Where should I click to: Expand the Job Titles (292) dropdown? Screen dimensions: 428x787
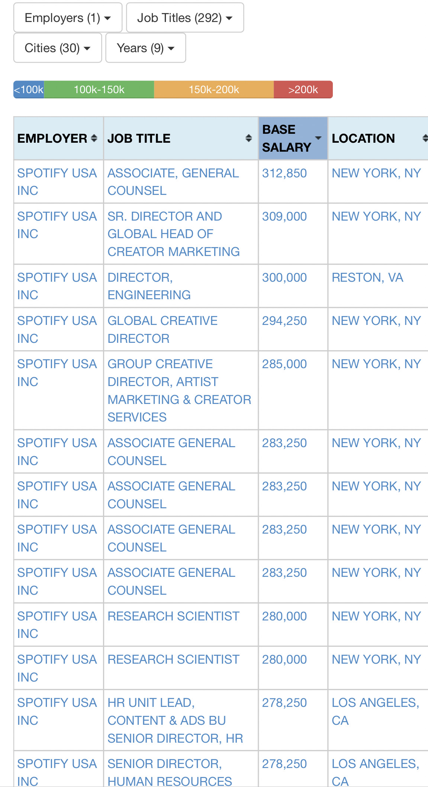click(185, 18)
